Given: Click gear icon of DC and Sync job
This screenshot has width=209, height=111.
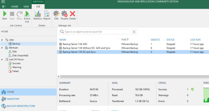Looking at the screenshot, I should pos(61,52).
